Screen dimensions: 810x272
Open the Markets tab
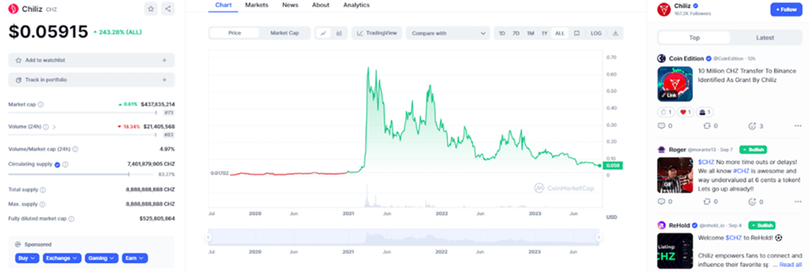[257, 5]
